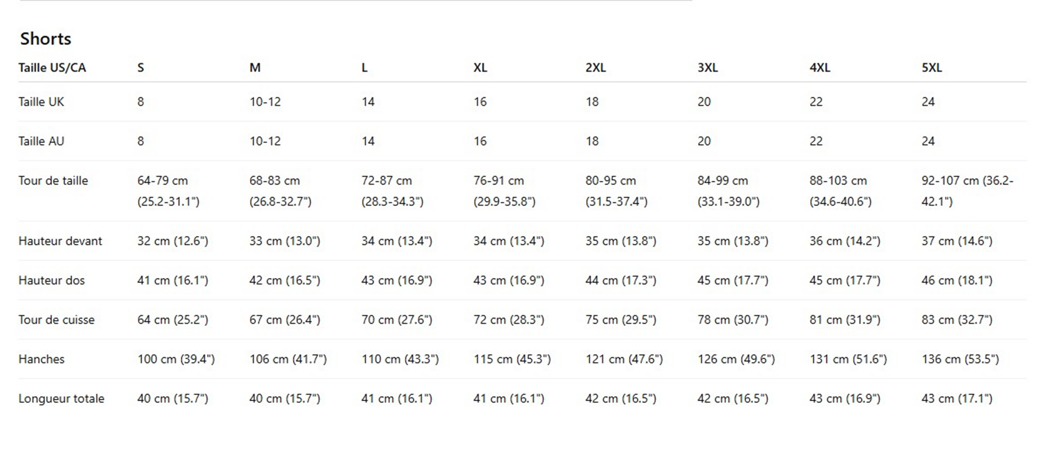Viewport: 1039px width, 449px height.
Task: Click the Hauteur devant row label
Action: (x=60, y=241)
